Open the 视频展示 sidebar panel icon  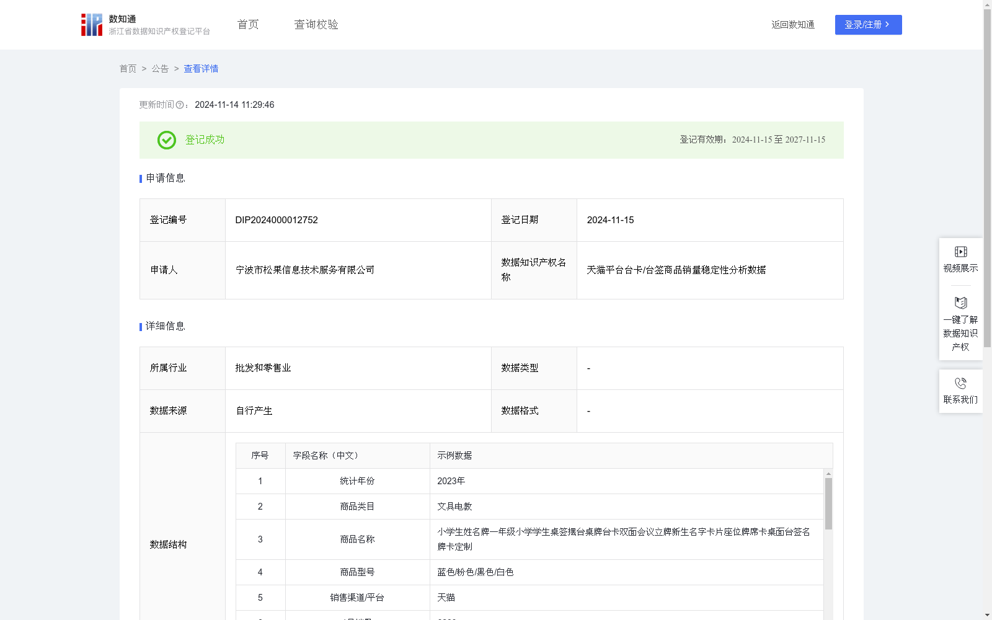pos(960,251)
